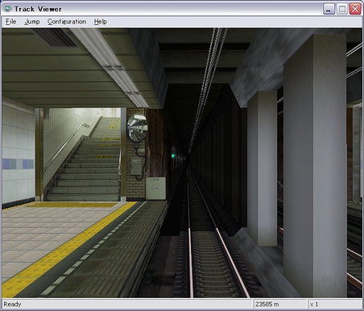
Task: Minimize the Track Viewer window
Action: pyautogui.click(x=329, y=9)
